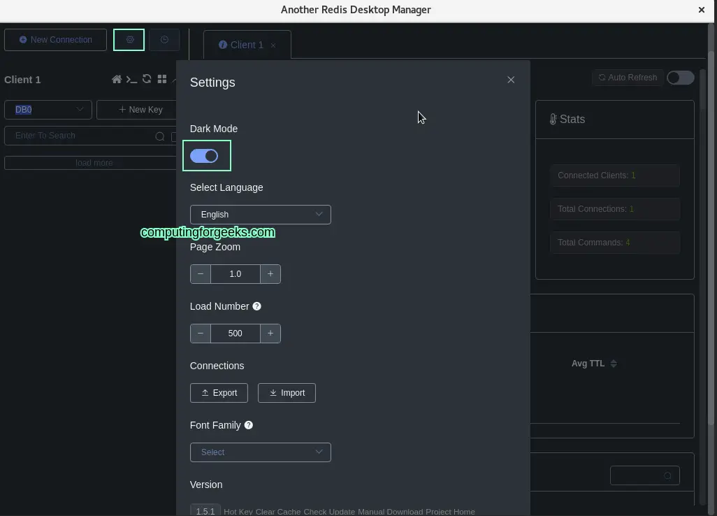Click the Load Number help question mark
The image size is (717, 516).
click(256, 306)
